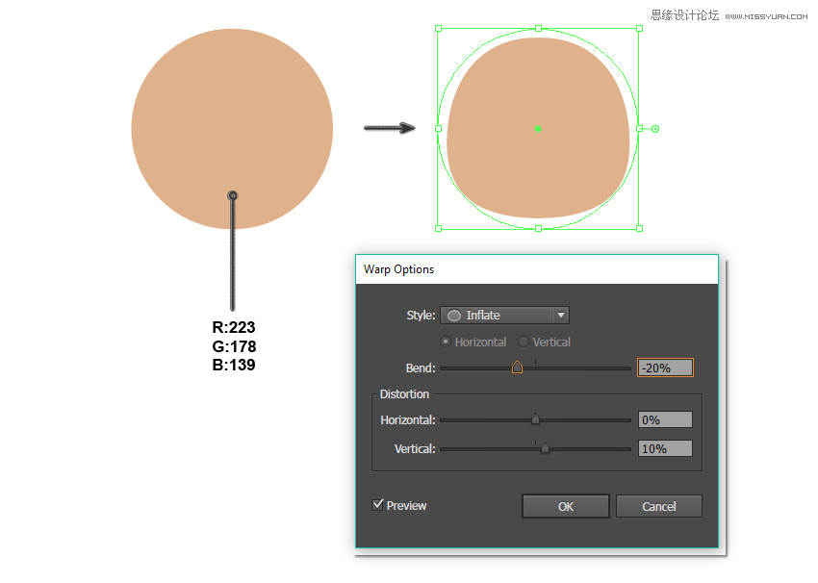This screenshot has height=583, width=818.
Task: Click the bottom-left bounding box handle
Action: coord(438,228)
